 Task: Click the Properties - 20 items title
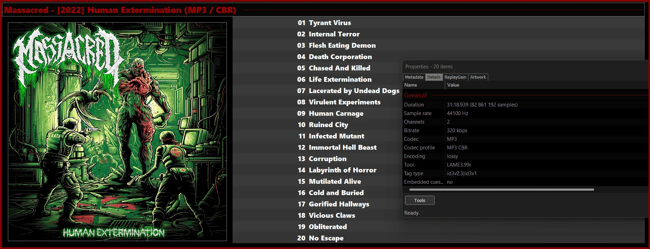tap(429, 67)
